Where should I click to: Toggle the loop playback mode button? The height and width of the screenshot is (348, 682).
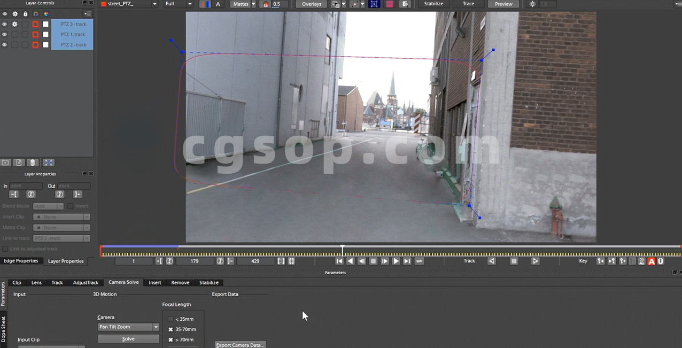tap(420, 261)
